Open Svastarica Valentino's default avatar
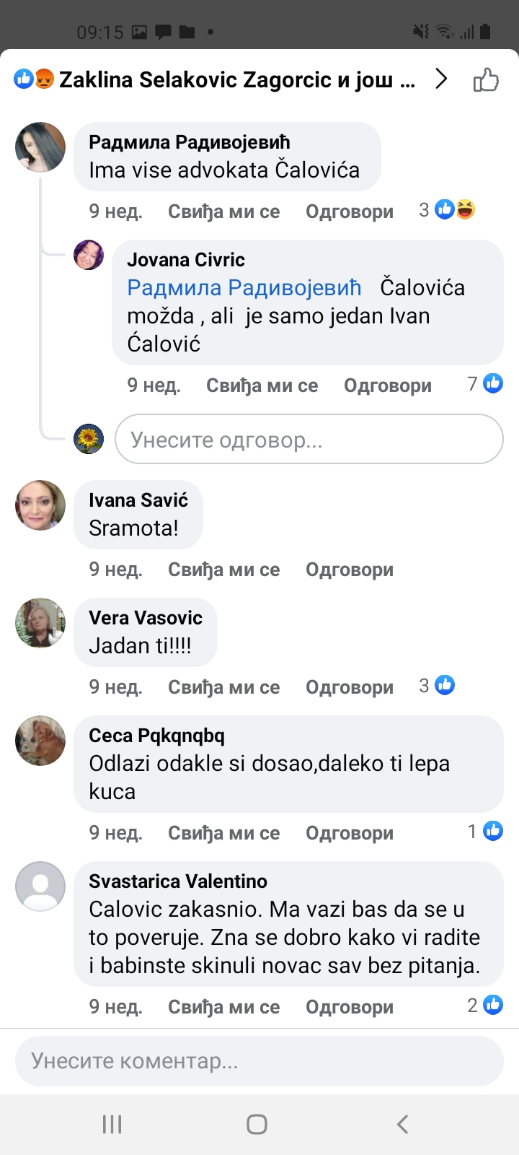 click(40, 886)
